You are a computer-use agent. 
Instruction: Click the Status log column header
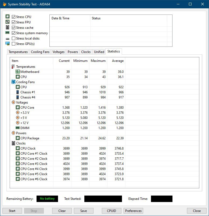click(129, 18)
